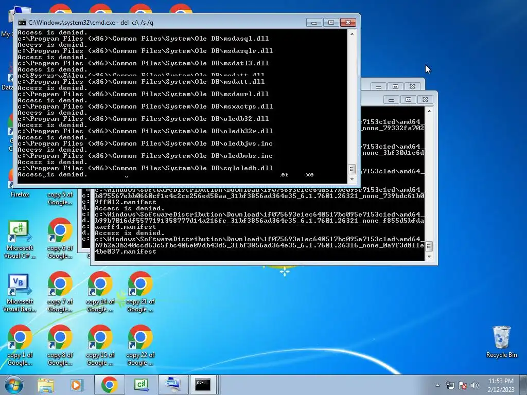Open front cmd window system menu icon
The width and height of the screenshot is (527, 395).
[x=22, y=23]
